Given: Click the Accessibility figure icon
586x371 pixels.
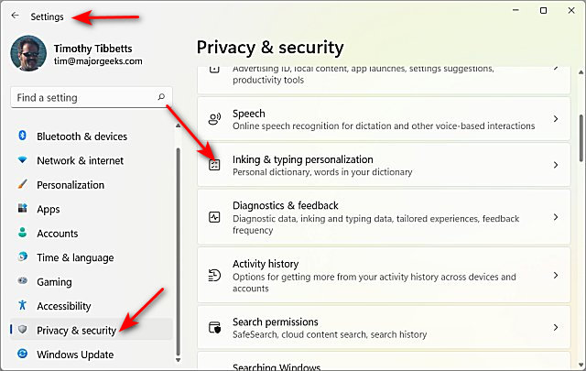Looking at the screenshot, I should [x=23, y=306].
